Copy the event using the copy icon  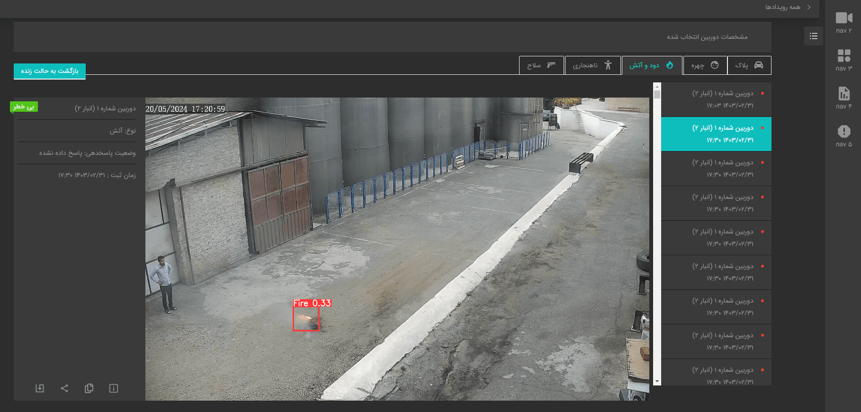click(89, 388)
